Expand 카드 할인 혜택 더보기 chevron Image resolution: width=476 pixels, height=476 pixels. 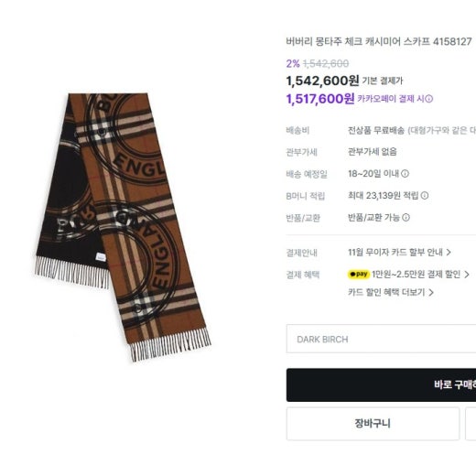431,292
